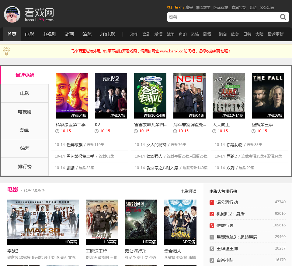Open ranking item 自杀小队
The width and height of the screenshot is (292, 266).
point(225,260)
